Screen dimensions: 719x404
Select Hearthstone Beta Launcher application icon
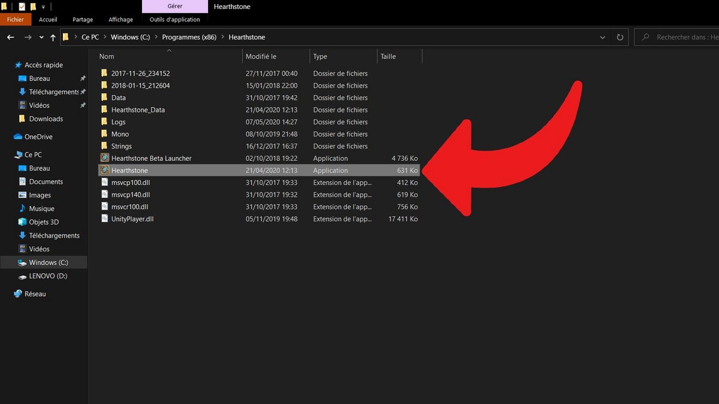click(104, 158)
